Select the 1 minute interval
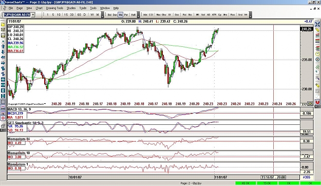The image size is (321, 186). 48,15
